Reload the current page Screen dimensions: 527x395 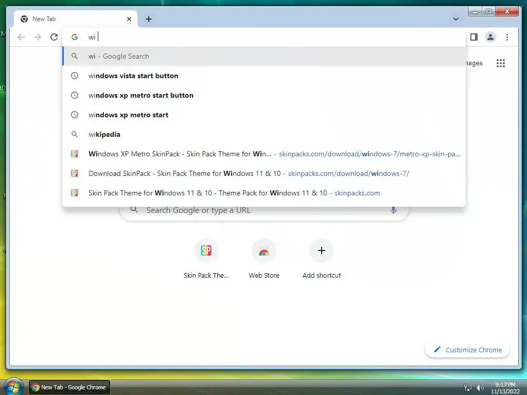[x=54, y=37]
